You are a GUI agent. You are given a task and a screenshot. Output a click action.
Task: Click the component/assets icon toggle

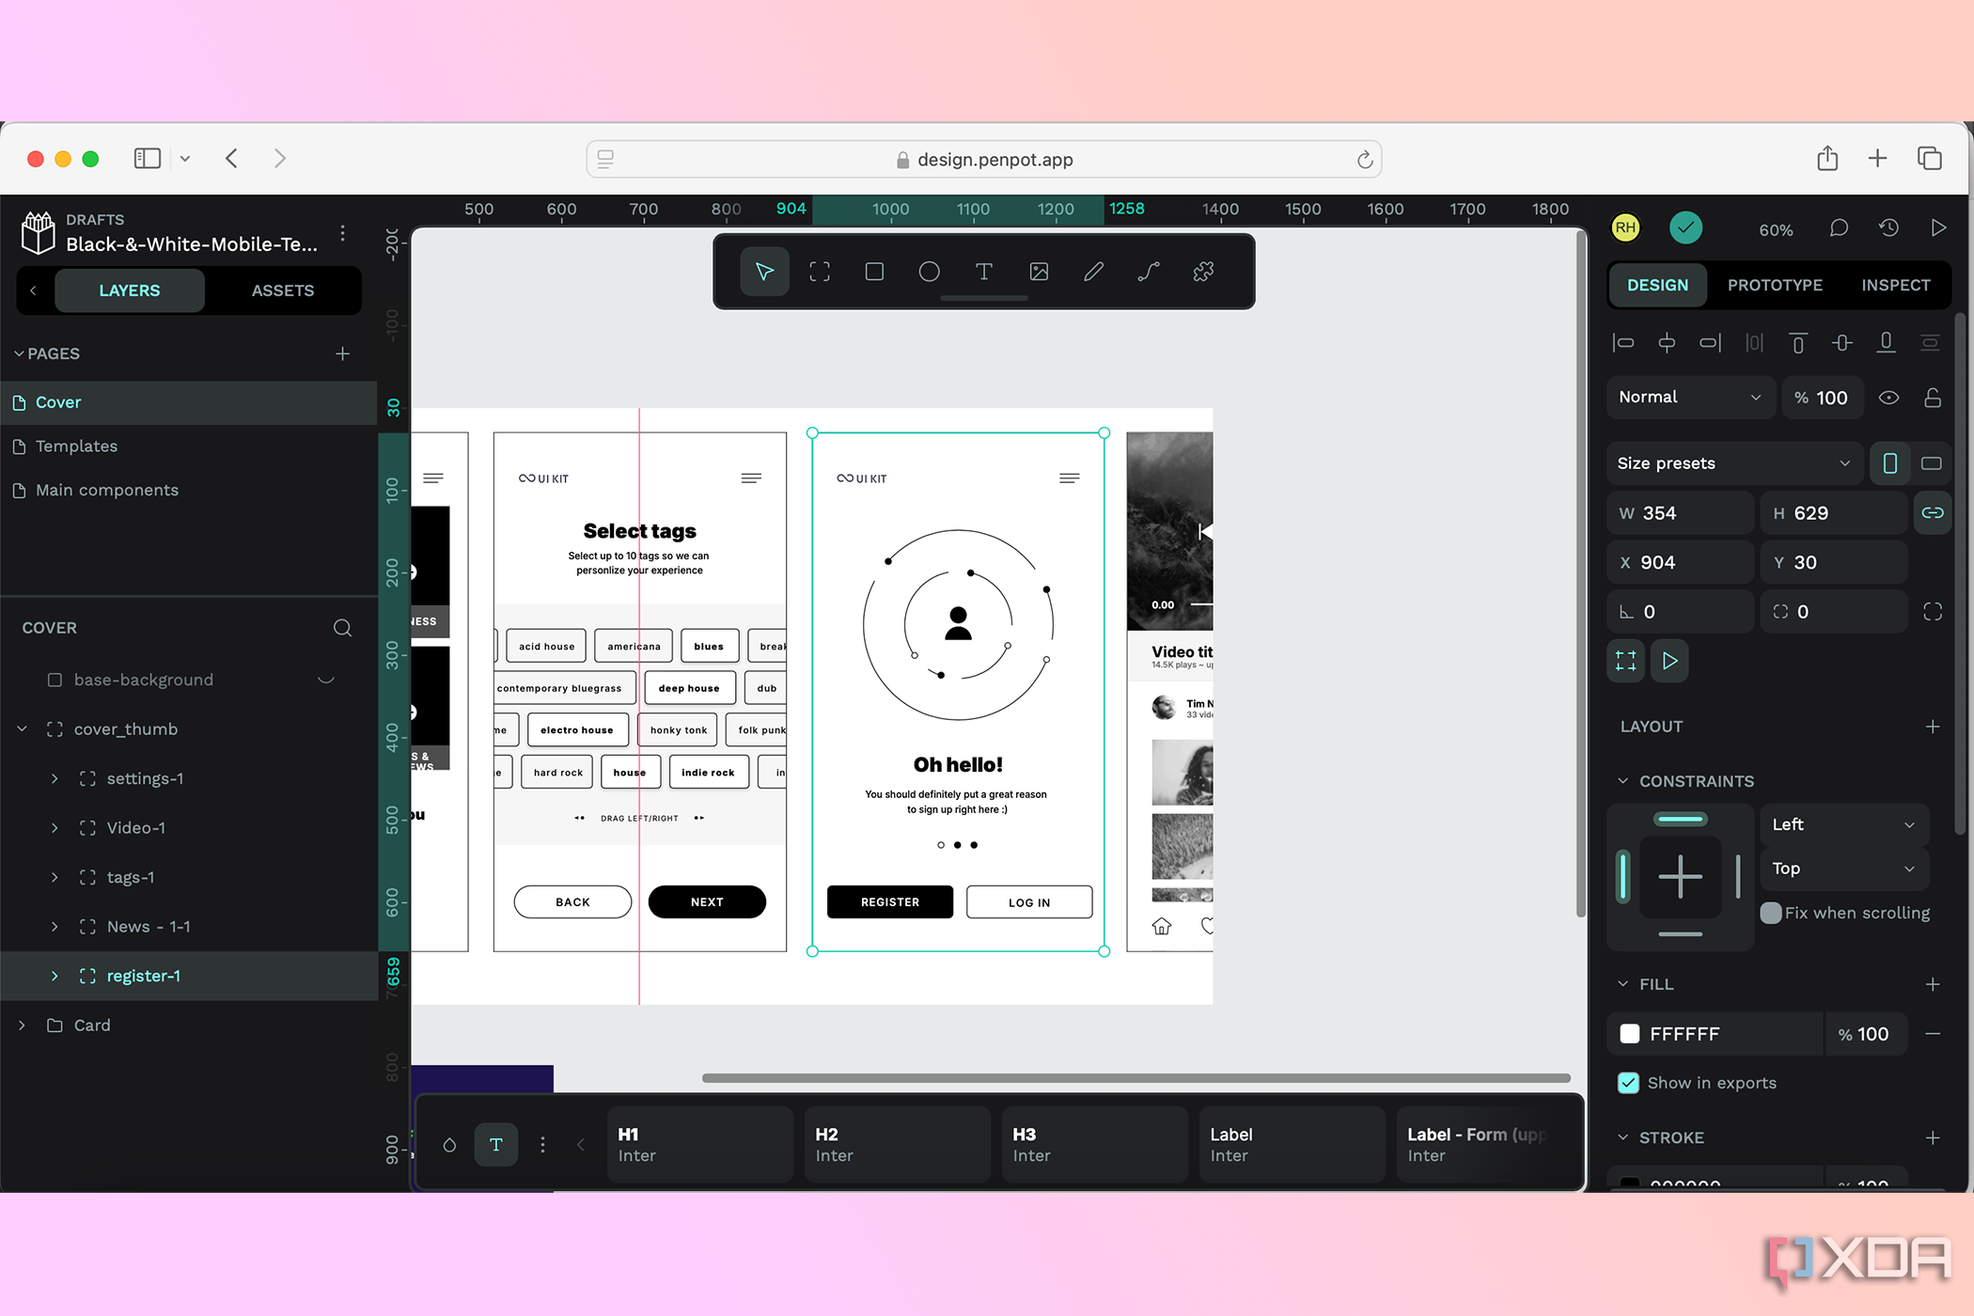coord(282,290)
